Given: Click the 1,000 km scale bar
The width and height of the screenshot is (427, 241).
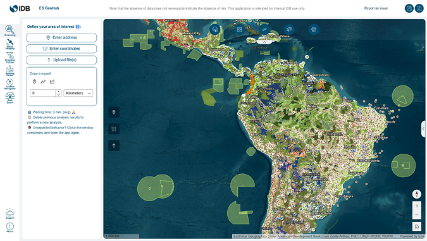Looking at the screenshot, I should (x=121, y=236).
